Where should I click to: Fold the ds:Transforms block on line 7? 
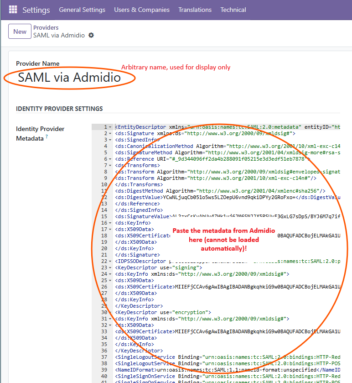click(x=110, y=165)
